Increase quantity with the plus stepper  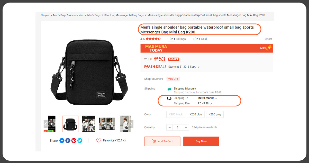pyautogui.click(x=186, y=127)
